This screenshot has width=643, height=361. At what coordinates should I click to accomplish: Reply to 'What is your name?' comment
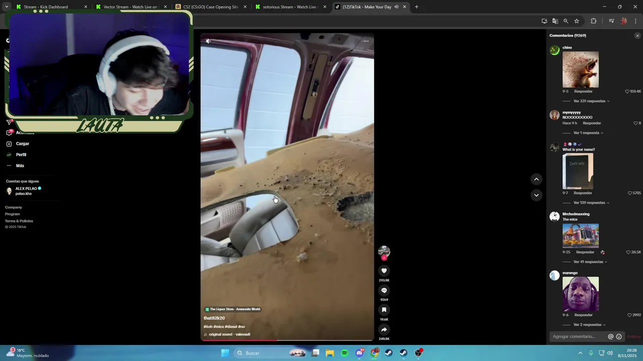pyautogui.click(x=583, y=193)
